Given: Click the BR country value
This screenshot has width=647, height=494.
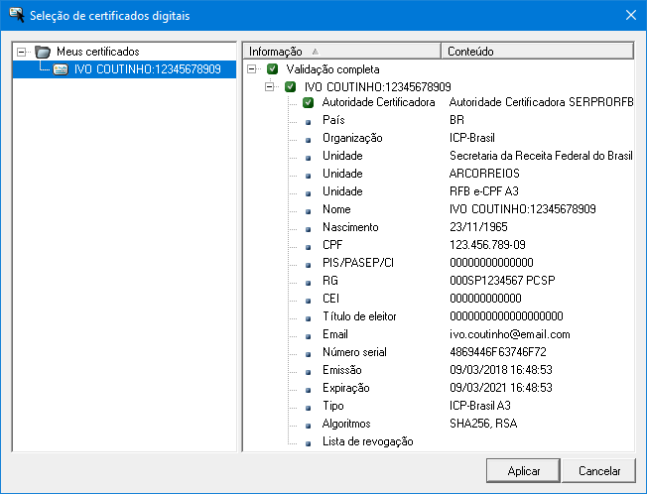Looking at the screenshot, I should pos(456,120).
